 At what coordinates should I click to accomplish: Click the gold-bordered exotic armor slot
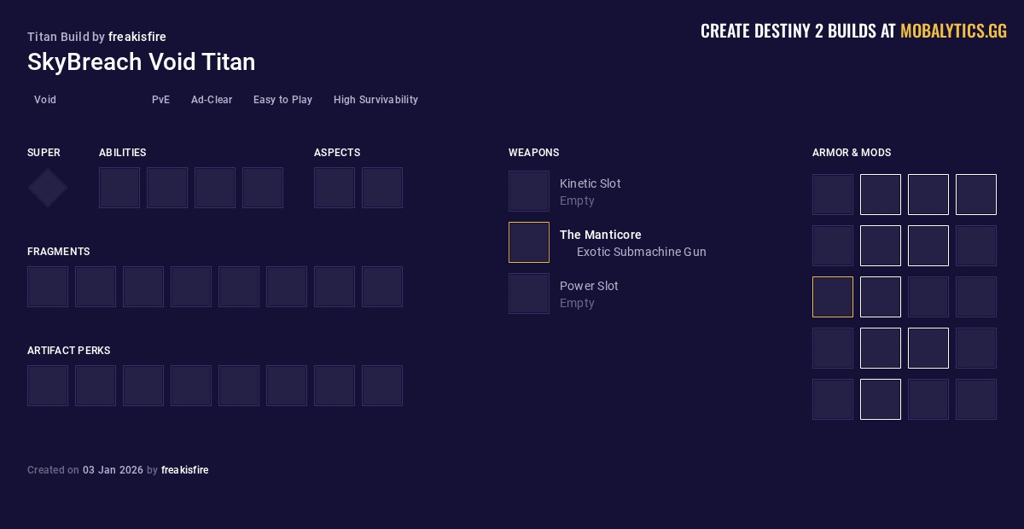click(833, 297)
